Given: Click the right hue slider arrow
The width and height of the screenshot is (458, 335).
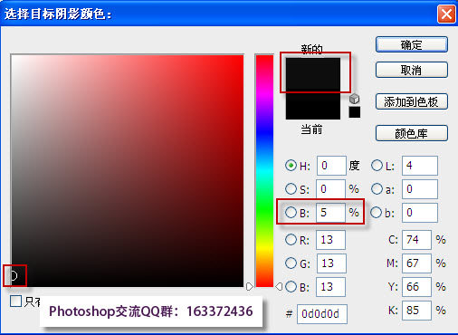Looking at the screenshot, I should [279, 286].
